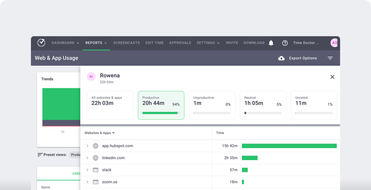Click the Time column header
Image resolution: width=371 pixels, height=190 pixels.
[x=220, y=133]
